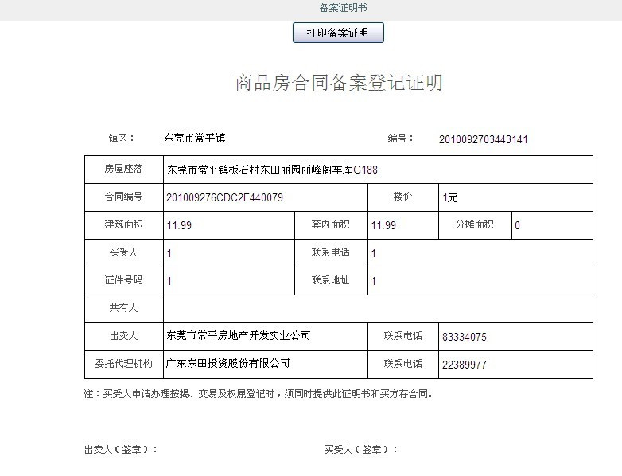Click the 共有人 label cell
The height and width of the screenshot is (476, 622).
(124, 308)
